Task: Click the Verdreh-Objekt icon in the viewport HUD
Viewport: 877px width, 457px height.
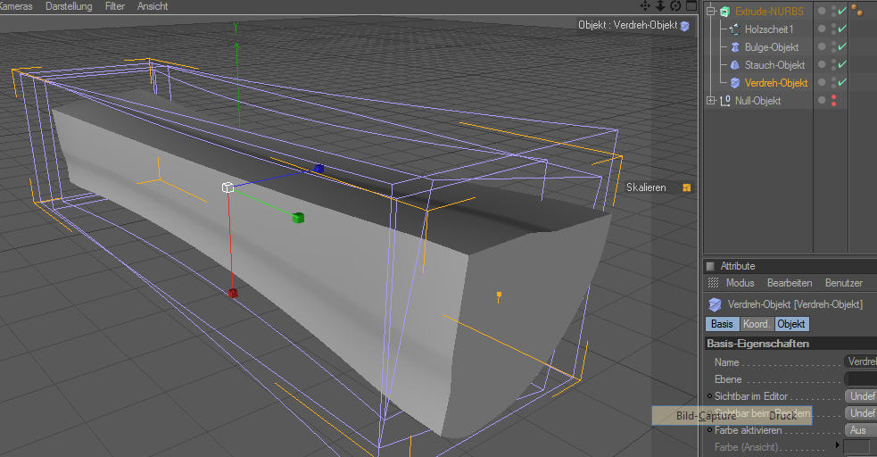Action: point(684,26)
